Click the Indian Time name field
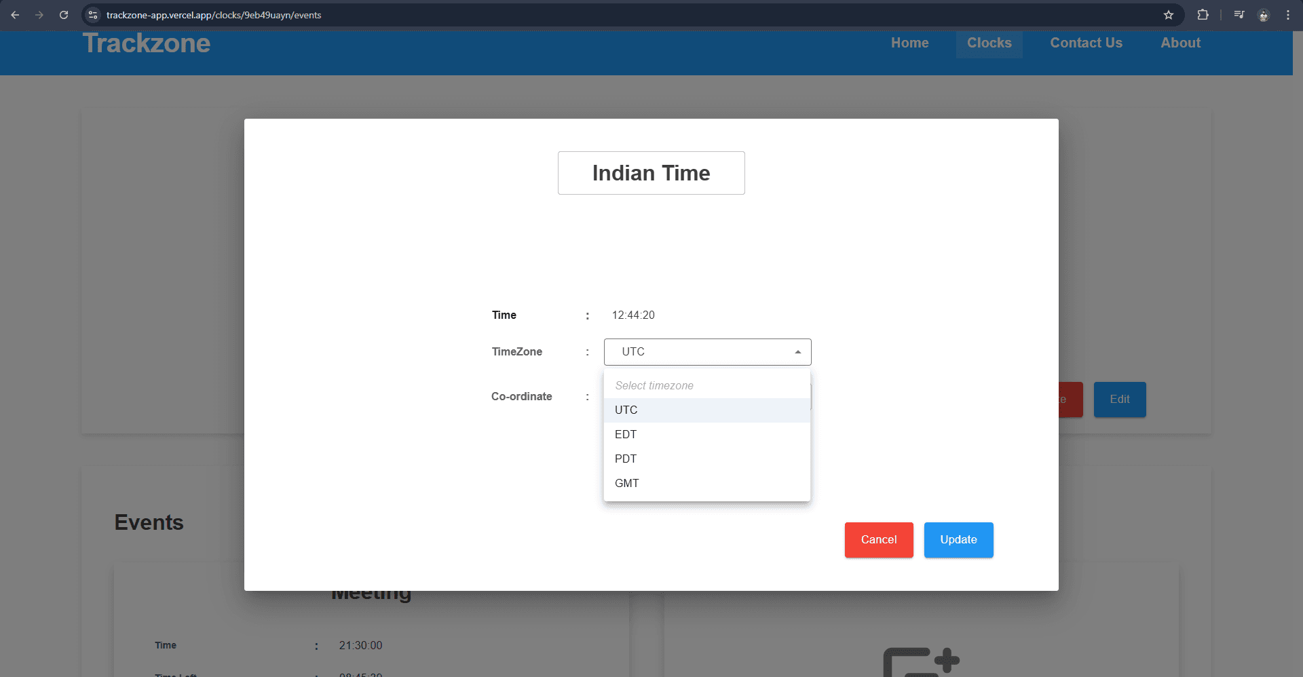This screenshot has width=1303, height=677. [651, 173]
